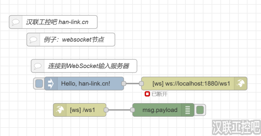
Task: Select the msg.payload debug node
Action: (159, 110)
